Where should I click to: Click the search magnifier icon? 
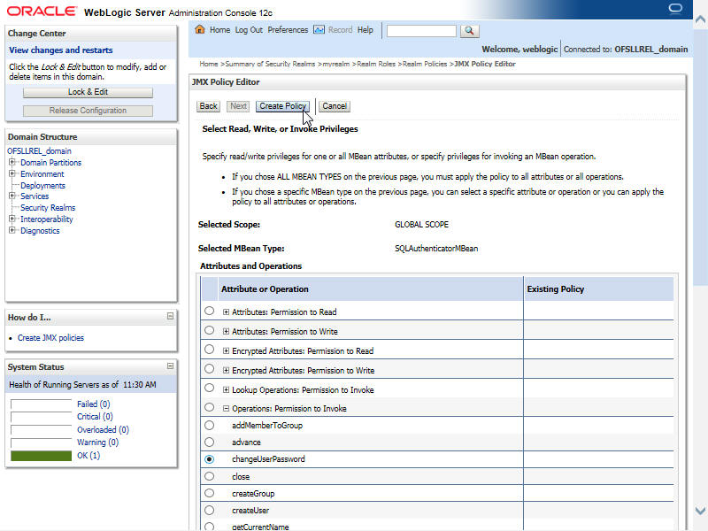(469, 30)
